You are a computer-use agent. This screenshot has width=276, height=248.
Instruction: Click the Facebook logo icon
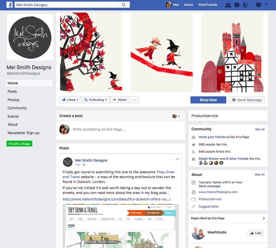tap(9, 5)
